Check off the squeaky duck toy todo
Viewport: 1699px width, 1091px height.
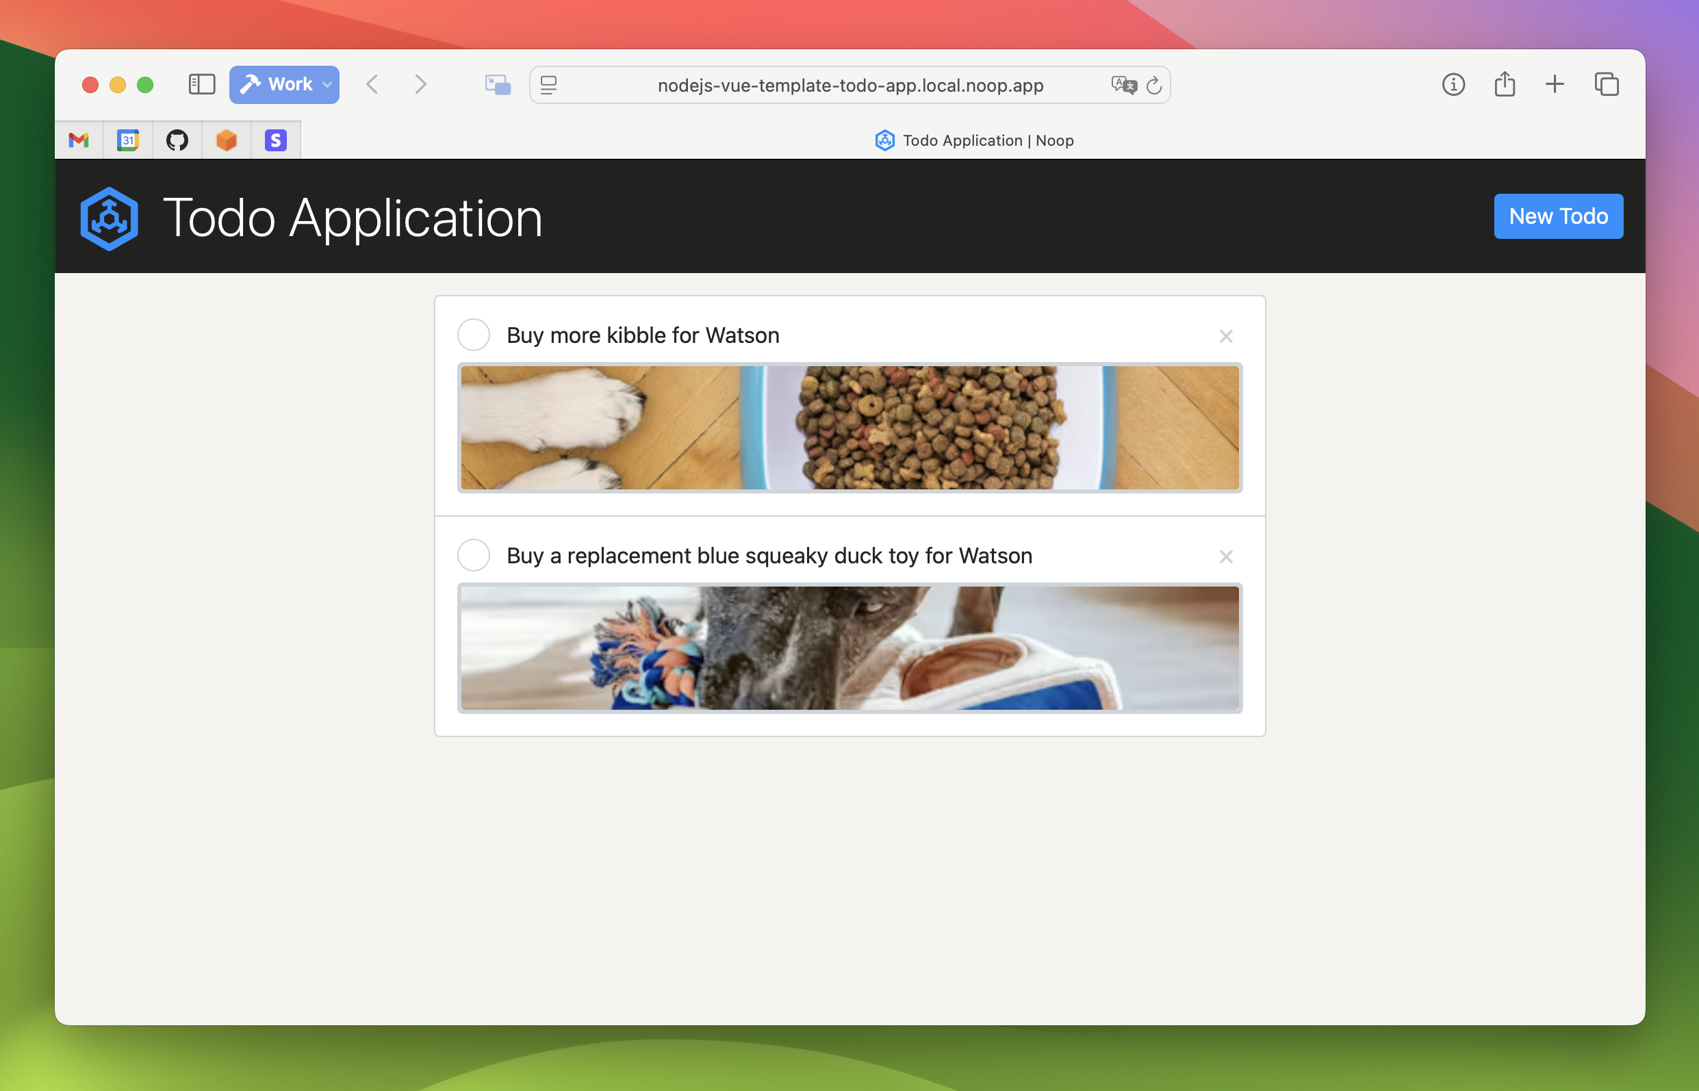(473, 555)
